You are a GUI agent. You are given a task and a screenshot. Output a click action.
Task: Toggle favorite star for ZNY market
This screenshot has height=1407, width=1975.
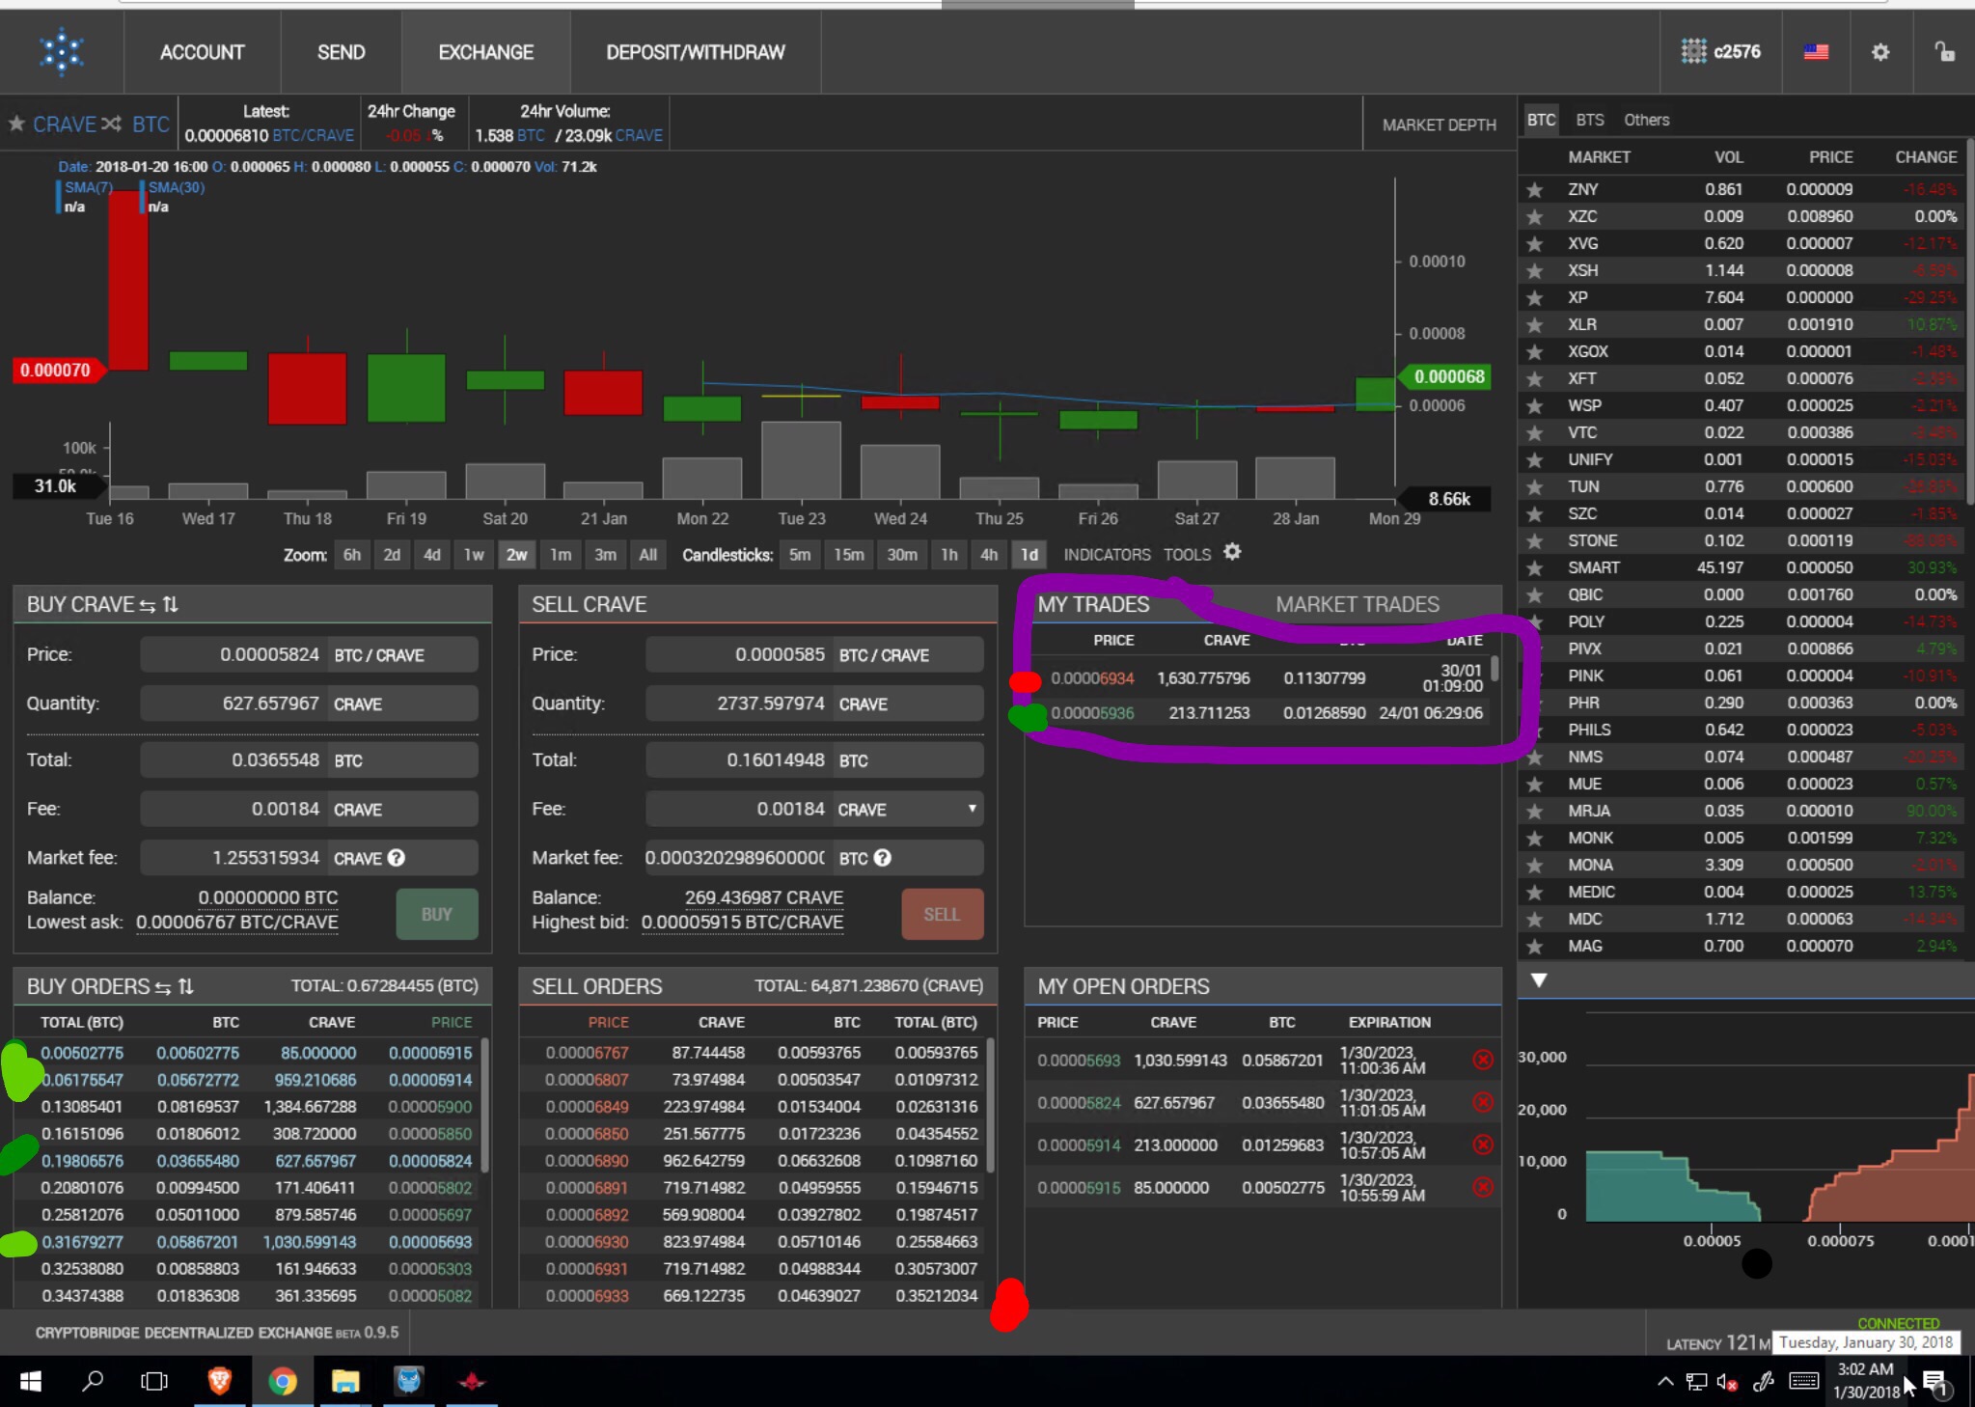(x=1534, y=190)
